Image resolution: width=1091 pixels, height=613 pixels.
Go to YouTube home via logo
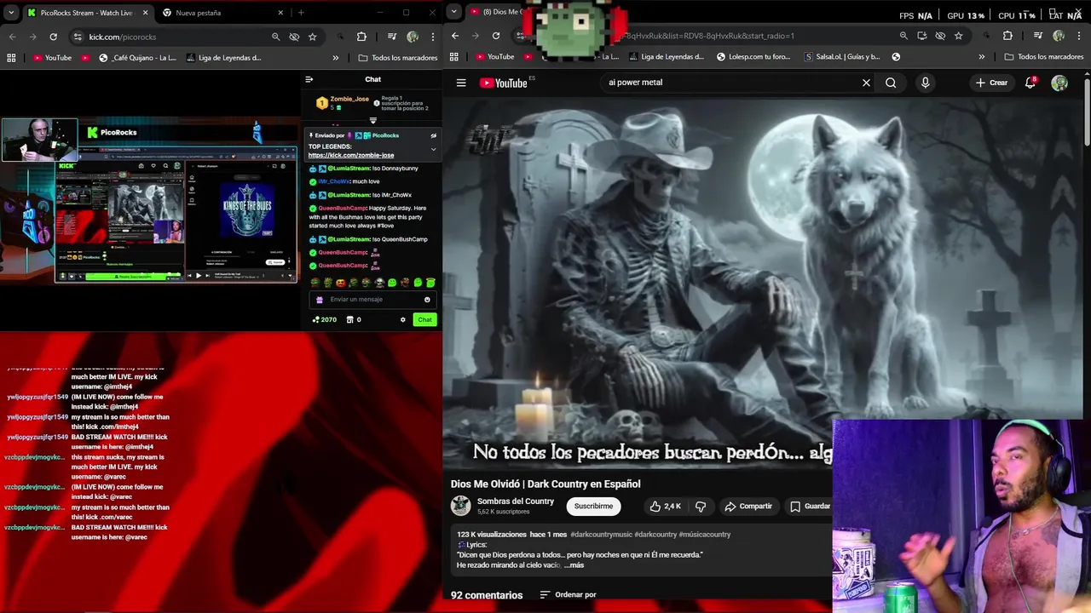[x=504, y=83]
